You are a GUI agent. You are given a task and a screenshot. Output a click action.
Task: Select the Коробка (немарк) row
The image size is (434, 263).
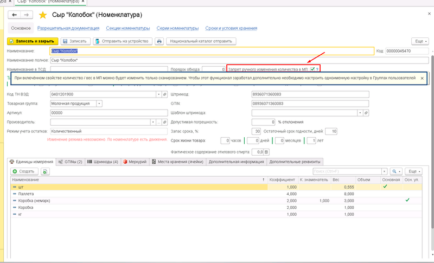tap(216, 201)
